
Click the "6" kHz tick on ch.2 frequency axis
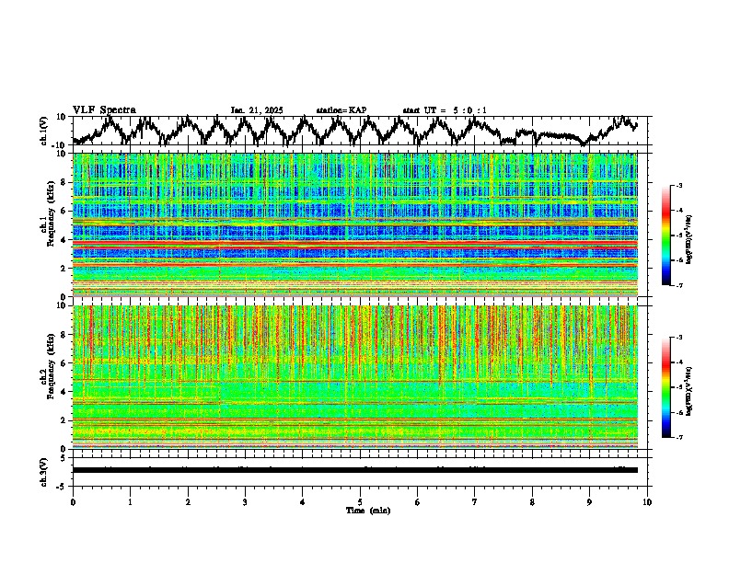(x=65, y=363)
